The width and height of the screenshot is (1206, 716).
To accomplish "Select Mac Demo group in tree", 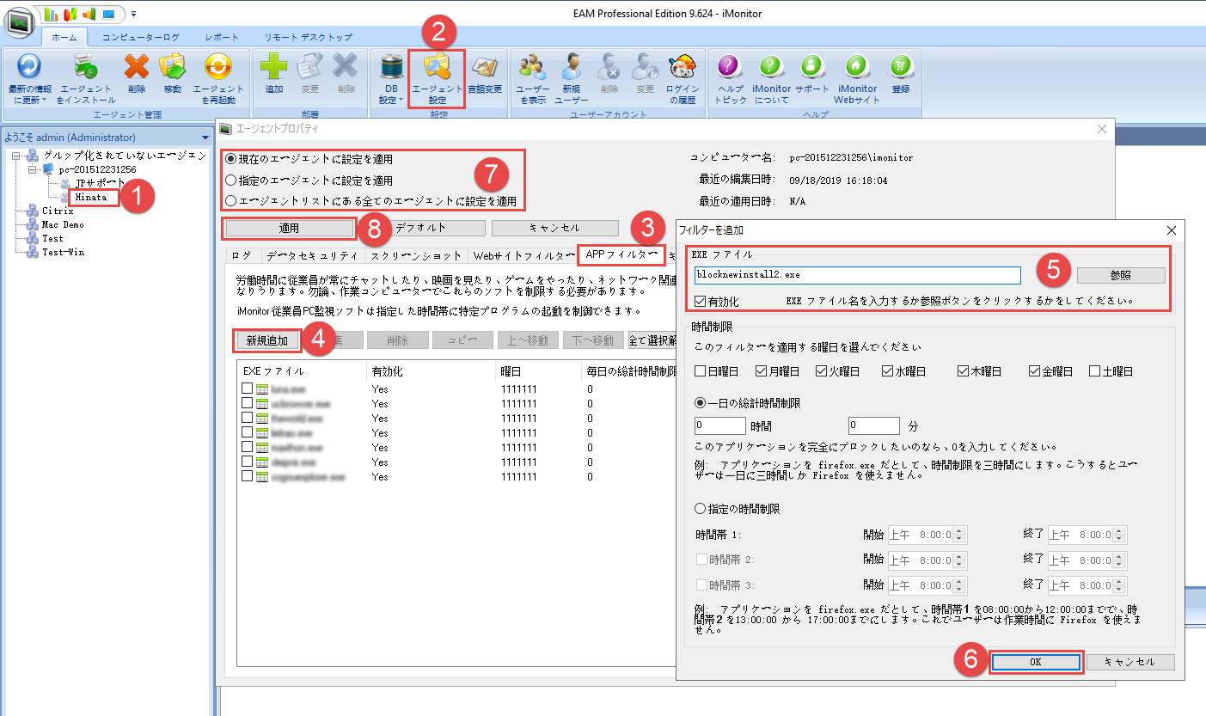I will (x=63, y=224).
